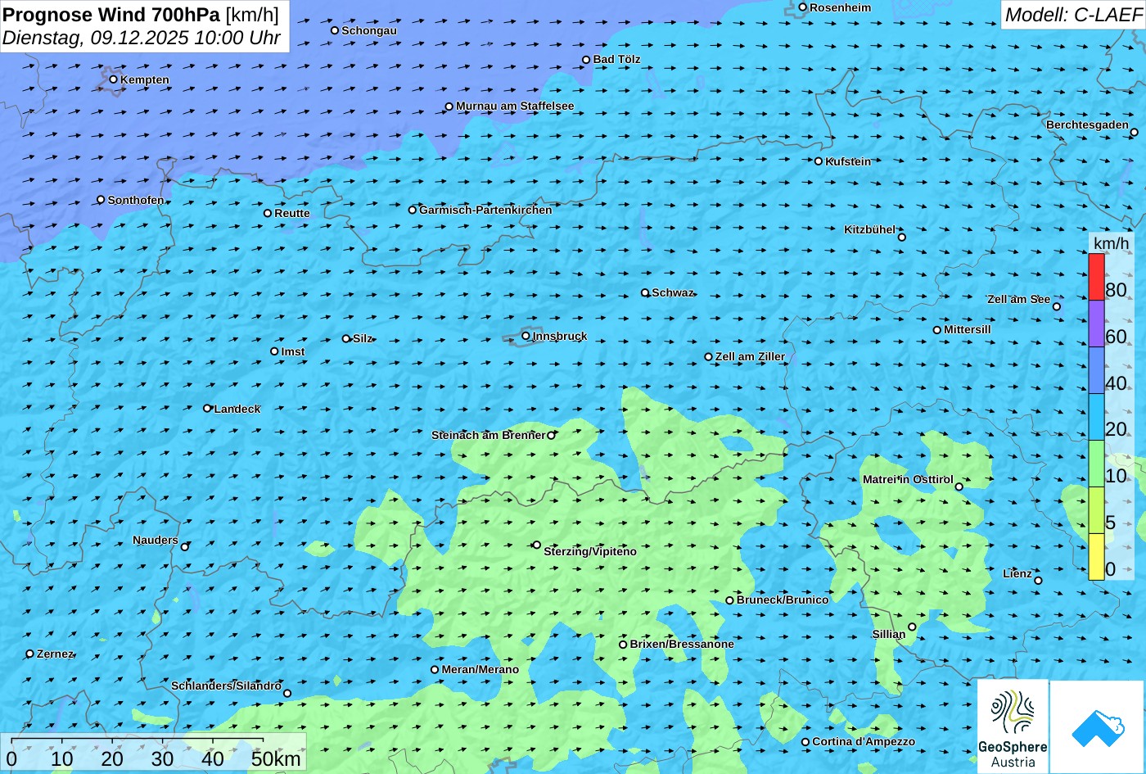This screenshot has width=1146, height=774.
Task: Select the green 10 km/h legend color
Action: (1096, 464)
